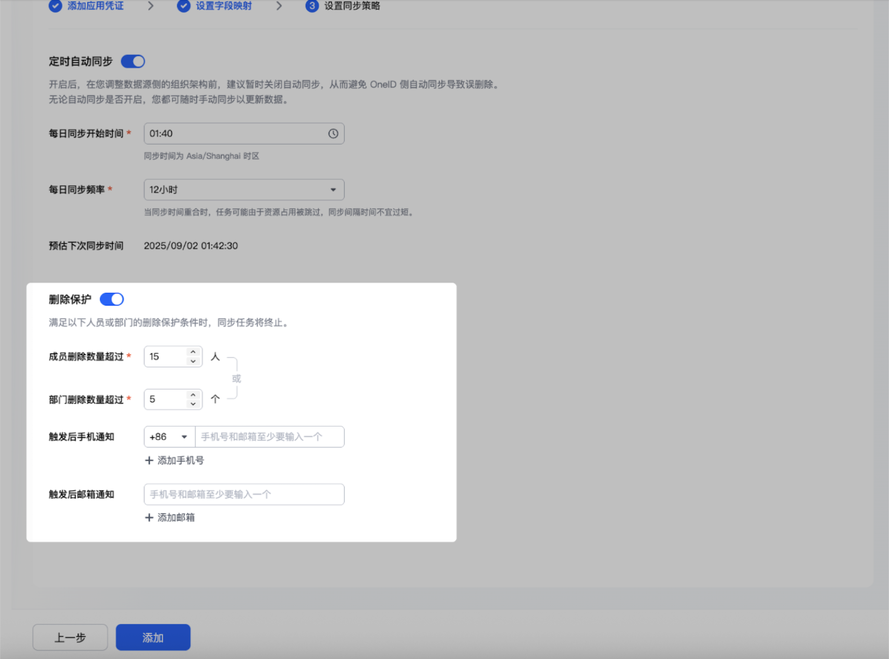This screenshot has width=889, height=659.
Task: Toggle the 删除保护 switch
Action: pos(112,299)
